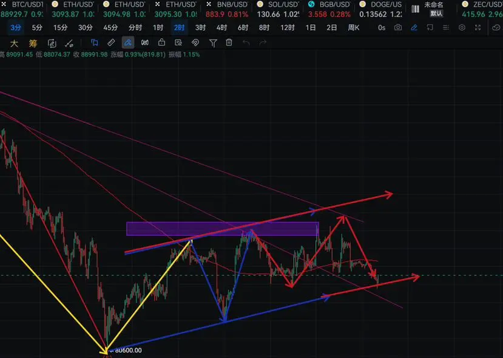The height and width of the screenshot is (358, 503).
Task: Toggle the magnet snap tool
Action: pos(195,43)
